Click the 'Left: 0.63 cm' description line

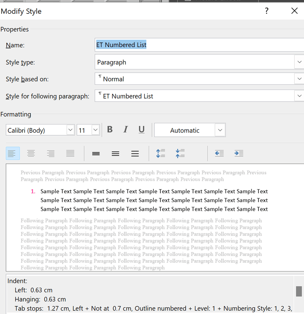click(x=34, y=290)
